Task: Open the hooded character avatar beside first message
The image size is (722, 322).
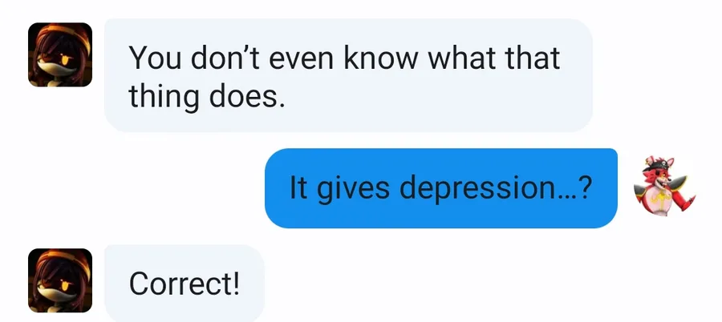Action: (x=60, y=54)
